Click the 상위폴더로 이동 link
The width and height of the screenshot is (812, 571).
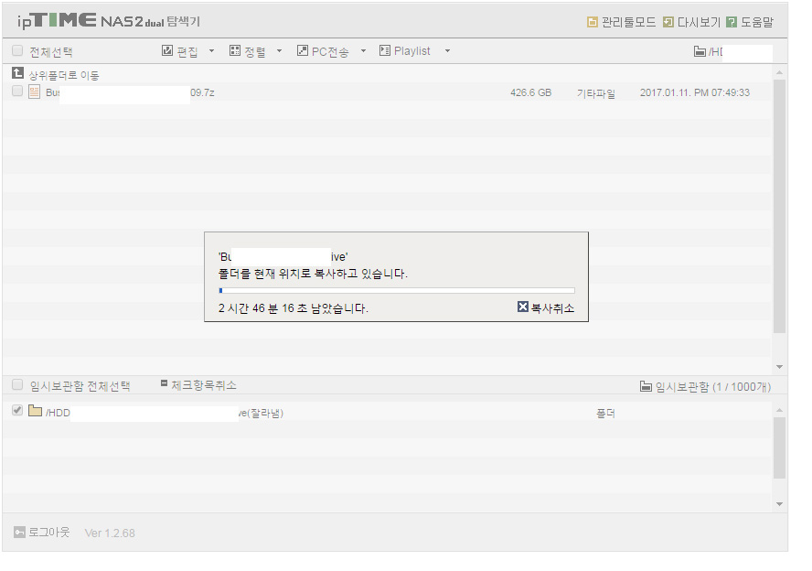tap(63, 75)
